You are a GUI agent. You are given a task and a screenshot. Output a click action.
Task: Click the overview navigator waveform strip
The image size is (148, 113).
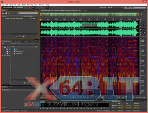pos(89,14)
